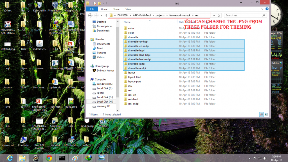Click the taskbar clock showing 7:20 PM

tap(276, 156)
